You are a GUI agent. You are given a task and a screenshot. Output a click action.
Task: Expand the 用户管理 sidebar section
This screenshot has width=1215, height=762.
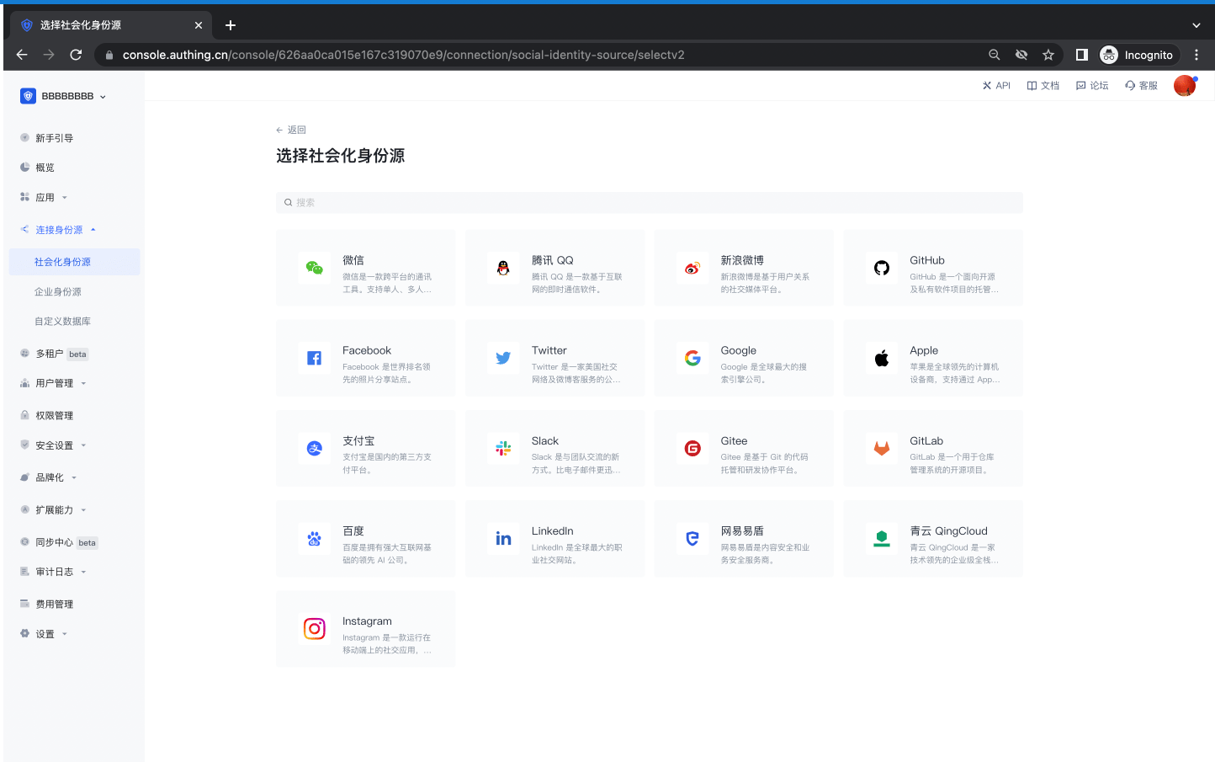point(55,383)
